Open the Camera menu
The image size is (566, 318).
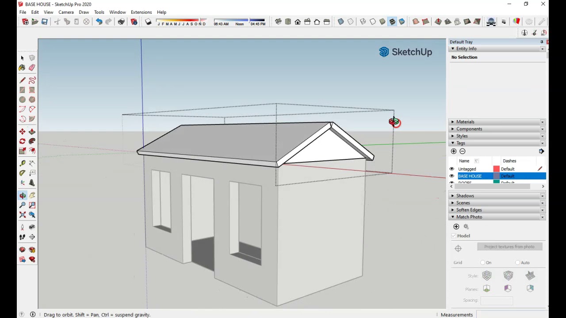[x=66, y=12]
